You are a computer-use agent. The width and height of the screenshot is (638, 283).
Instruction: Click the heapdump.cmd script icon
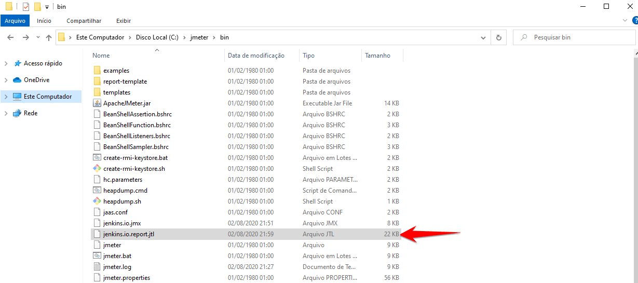point(97,191)
